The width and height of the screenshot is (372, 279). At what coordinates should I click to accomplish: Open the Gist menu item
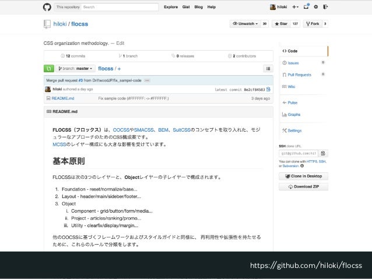point(186,7)
